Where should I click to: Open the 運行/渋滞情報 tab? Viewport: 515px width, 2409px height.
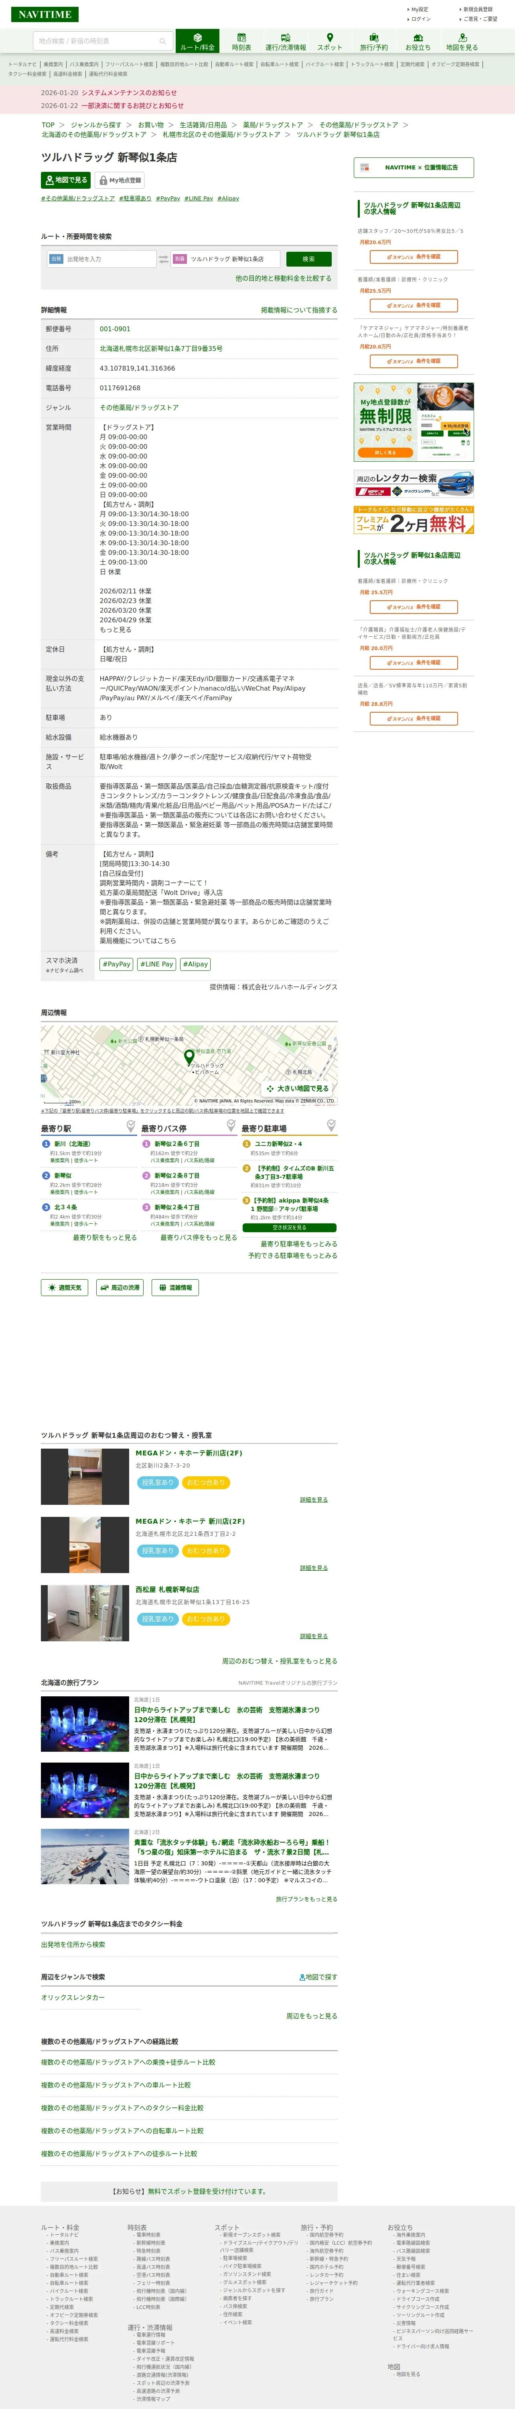285,41
